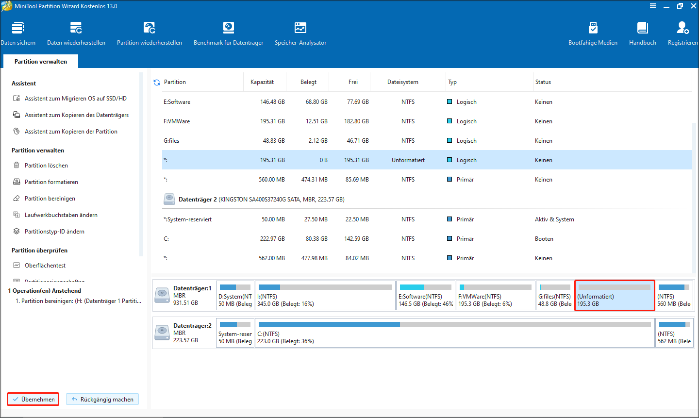The width and height of the screenshot is (699, 418).
Task: Select Partition löschen in sidebar
Action: (49, 165)
